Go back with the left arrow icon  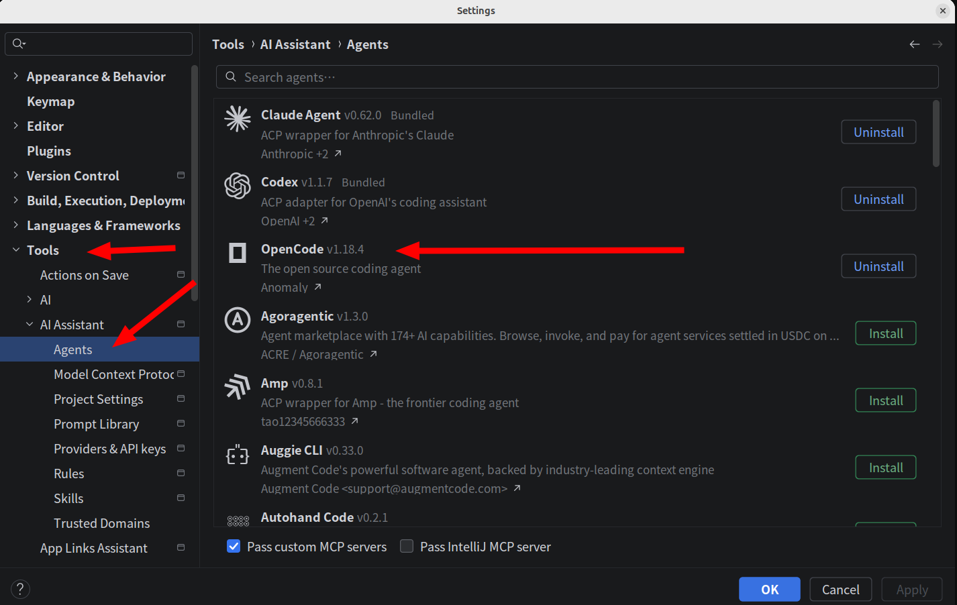coord(915,44)
